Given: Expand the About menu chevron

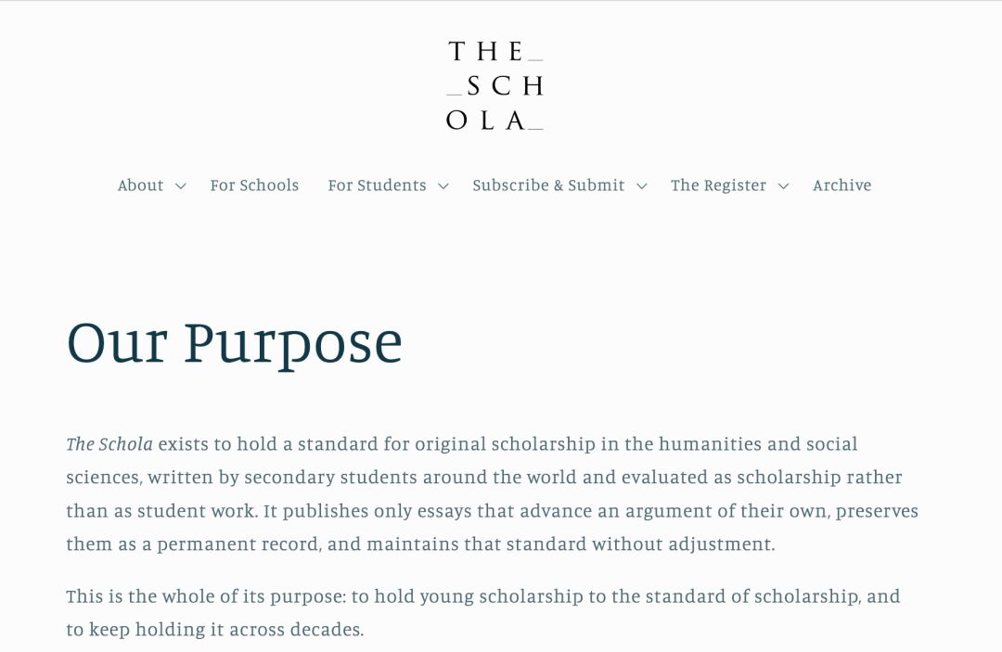Looking at the screenshot, I should coord(181,185).
